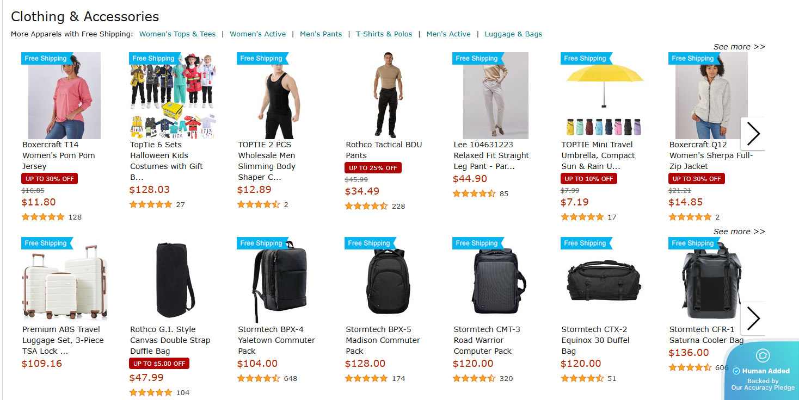Click star rating for Stormtech BPX-4 pack

259,378
